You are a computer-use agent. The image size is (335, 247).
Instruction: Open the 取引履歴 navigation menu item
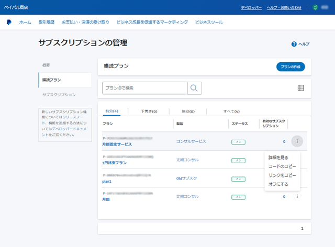pos(46,23)
